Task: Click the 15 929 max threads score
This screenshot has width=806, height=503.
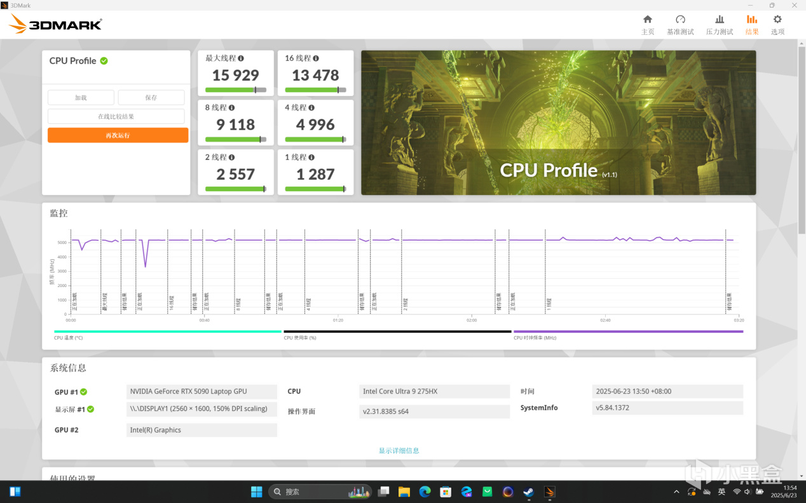Action: [236, 75]
